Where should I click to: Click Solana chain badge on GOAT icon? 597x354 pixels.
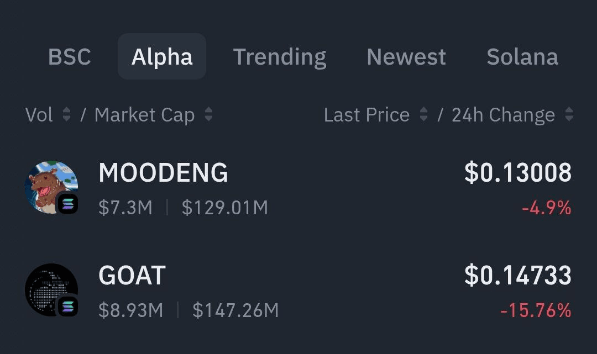(x=68, y=307)
